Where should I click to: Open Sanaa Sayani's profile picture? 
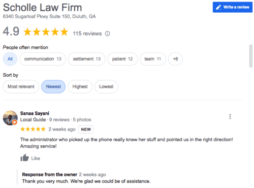(x=10, y=118)
